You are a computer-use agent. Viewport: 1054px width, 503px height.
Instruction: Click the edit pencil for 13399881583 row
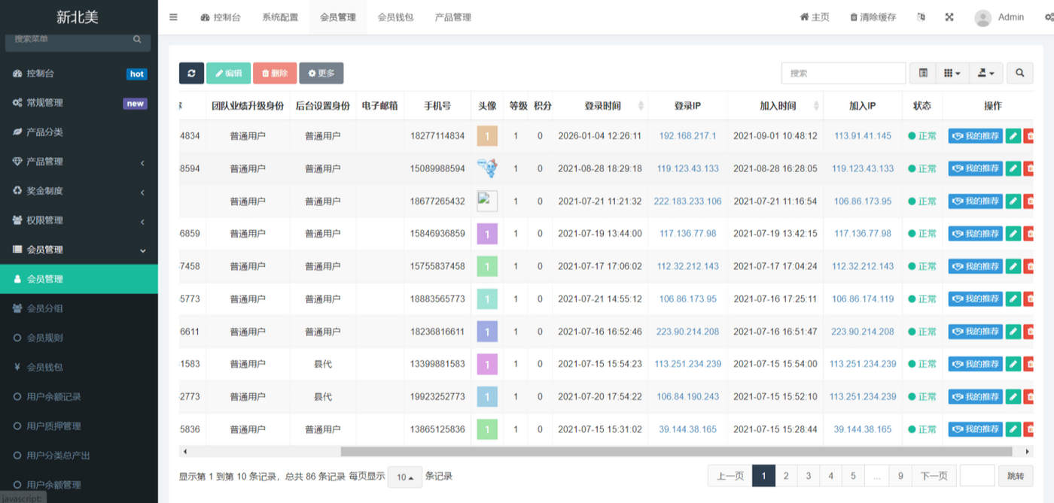coord(1013,364)
